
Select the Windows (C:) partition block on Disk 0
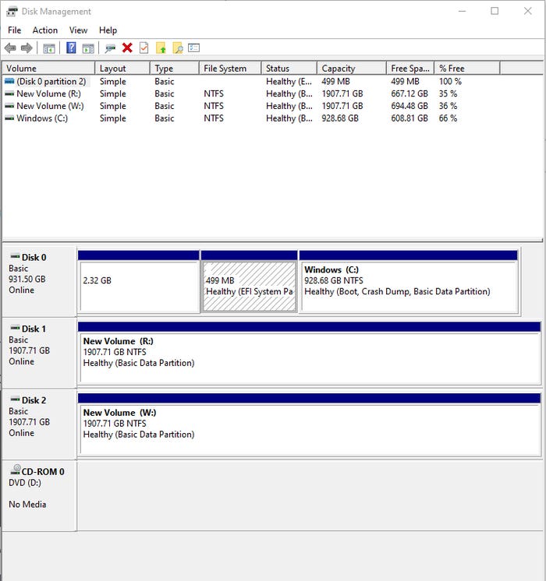tap(408, 282)
